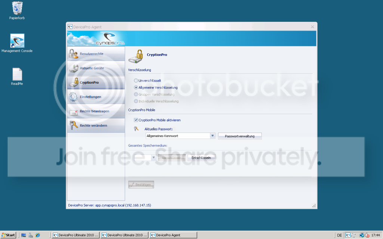Click the Rechte verändern keys icon
383x239 pixels.
point(73,125)
